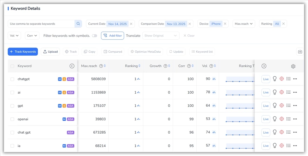The width and height of the screenshot is (308, 156).
Task: Click lightbulb icon in chatgpt row
Action: (275, 79)
